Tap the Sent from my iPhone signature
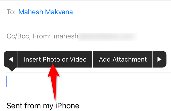The image size is (171, 111). [x=43, y=106]
